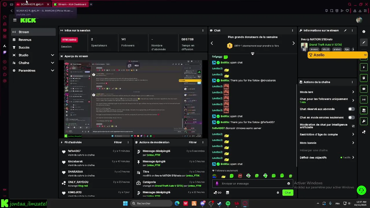Open the emoji picker in chat input
The width and height of the screenshot is (370, 208).
tap(288, 183)
